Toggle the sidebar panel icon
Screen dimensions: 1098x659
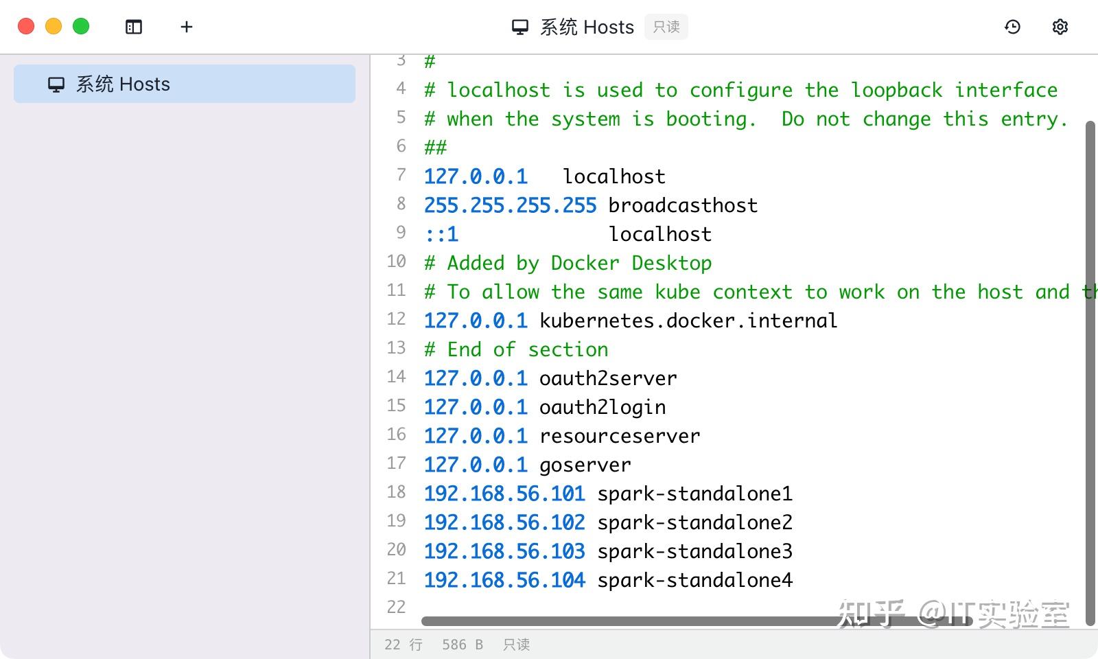[x=133, y=27]
